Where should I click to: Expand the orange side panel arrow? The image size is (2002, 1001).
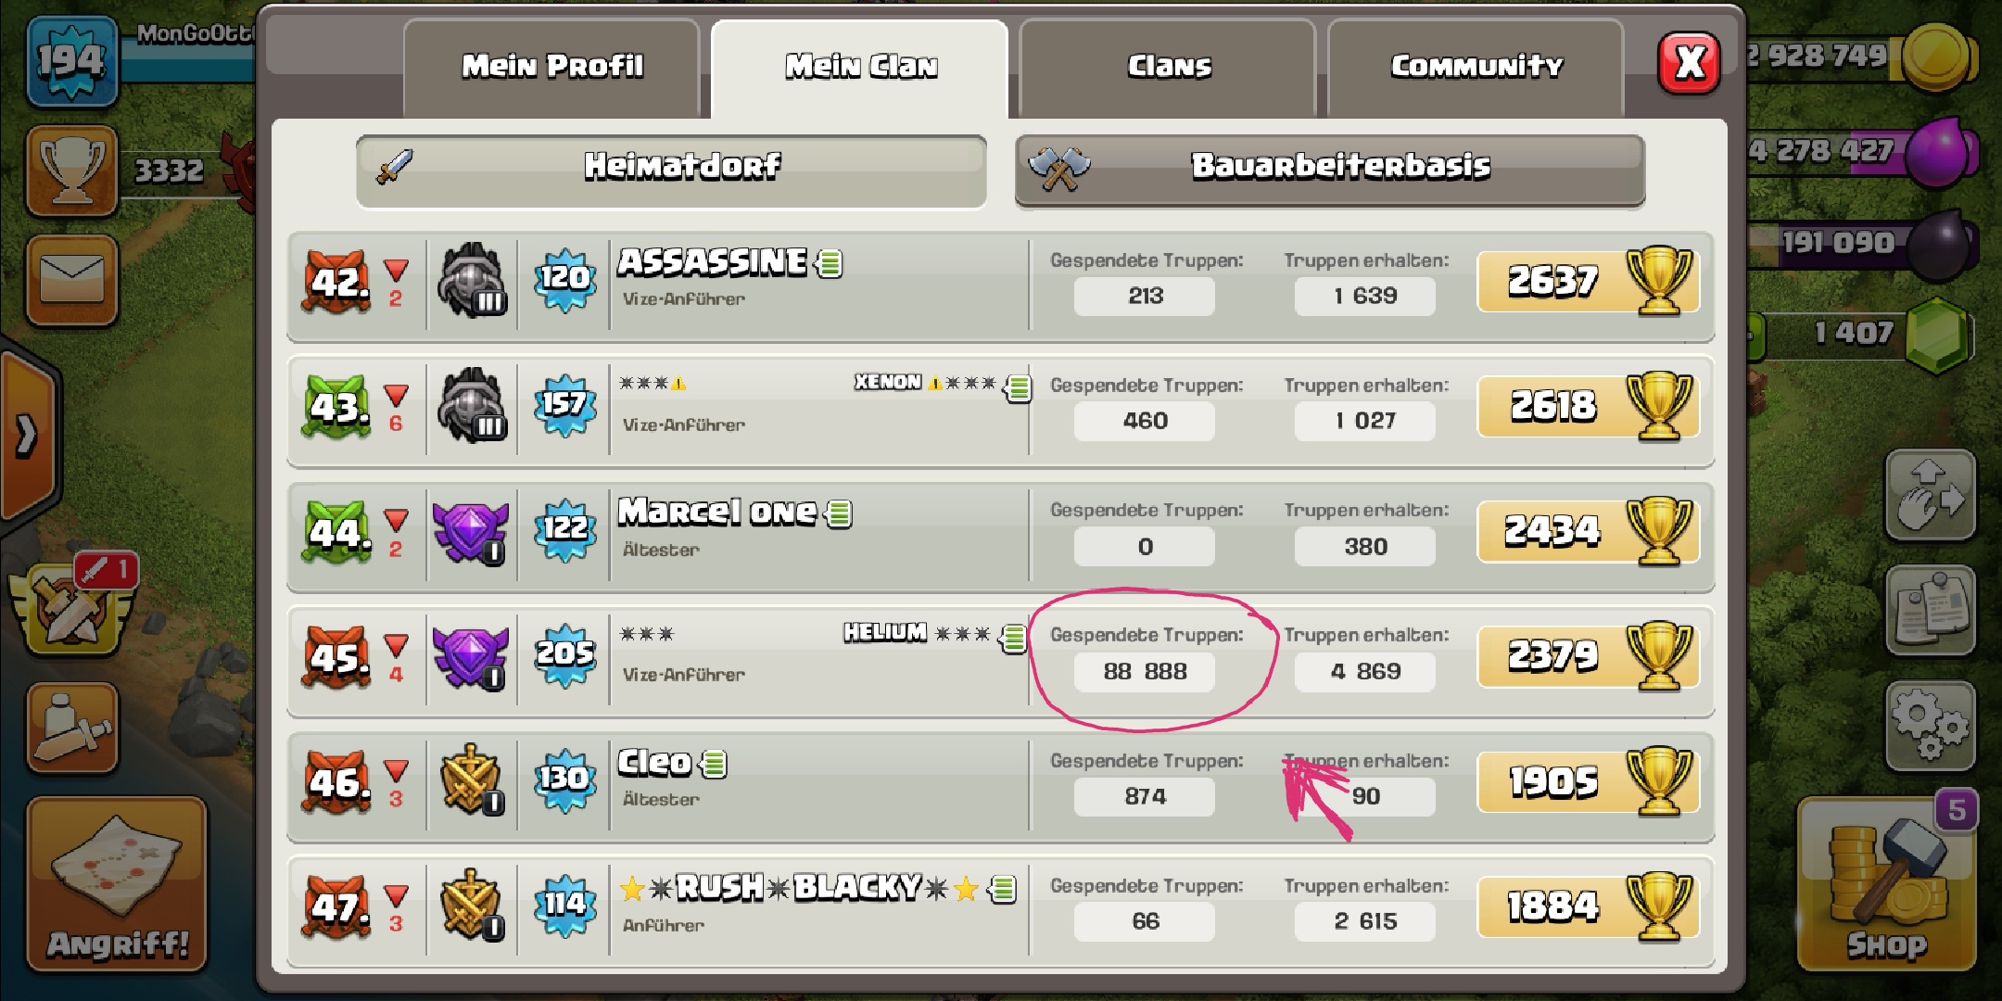click(28, 436)
